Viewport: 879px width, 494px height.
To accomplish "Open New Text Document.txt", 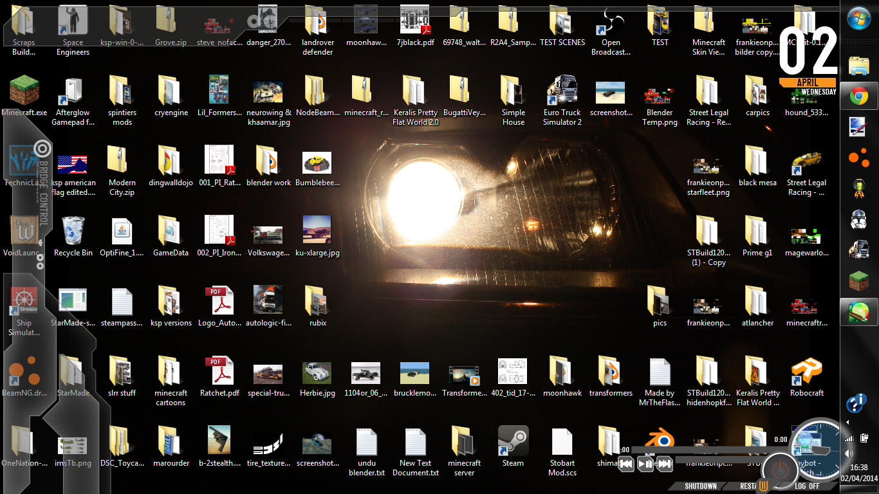I will [415, 452].
